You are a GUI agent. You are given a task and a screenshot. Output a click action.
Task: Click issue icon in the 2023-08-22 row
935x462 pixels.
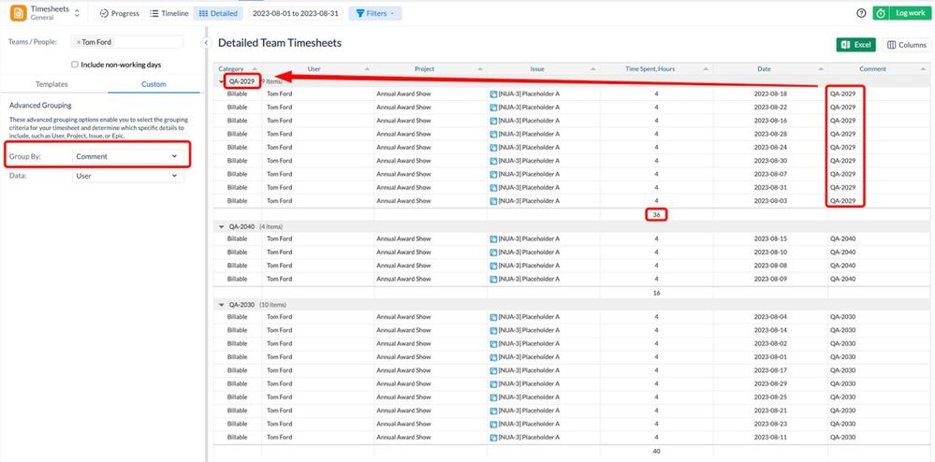493,108
